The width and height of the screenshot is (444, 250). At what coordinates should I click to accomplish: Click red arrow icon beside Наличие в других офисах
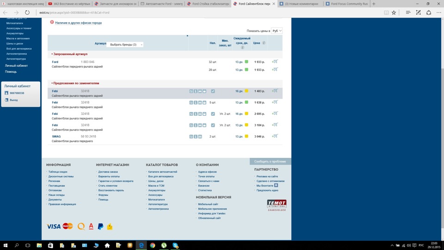(52, 22)
